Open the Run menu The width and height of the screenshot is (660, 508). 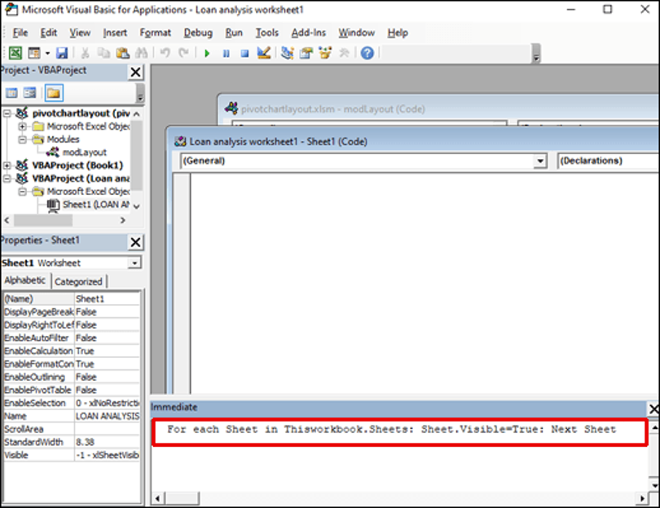pos(234,33)
